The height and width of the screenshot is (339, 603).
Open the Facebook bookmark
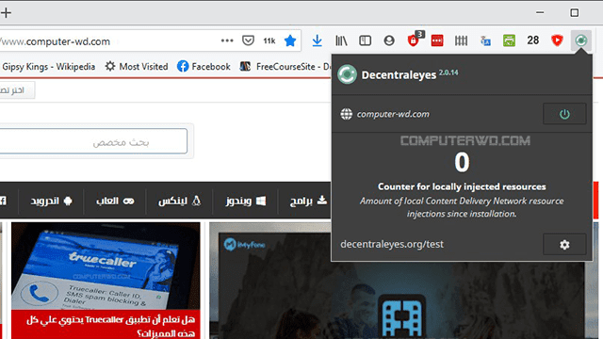[204, 67]
